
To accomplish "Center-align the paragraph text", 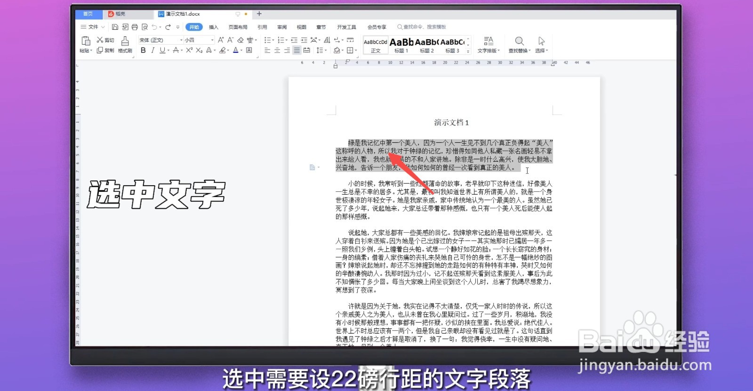I will (277, 50).
